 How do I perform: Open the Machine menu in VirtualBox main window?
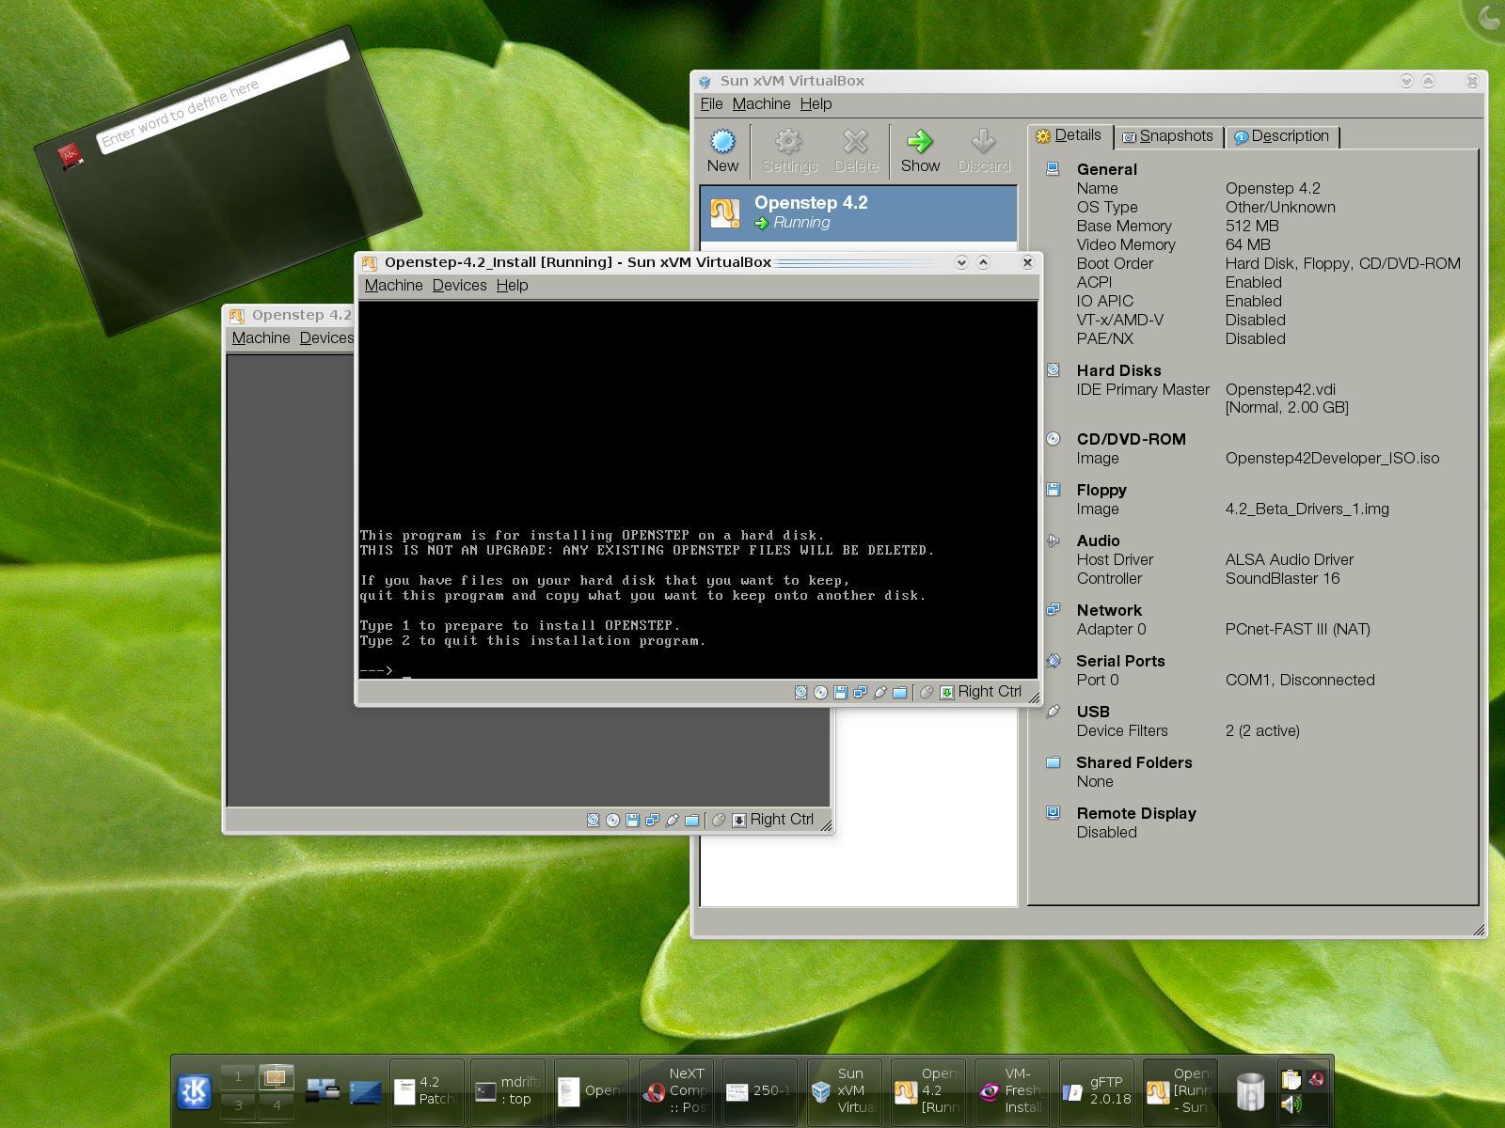(762, 104)
